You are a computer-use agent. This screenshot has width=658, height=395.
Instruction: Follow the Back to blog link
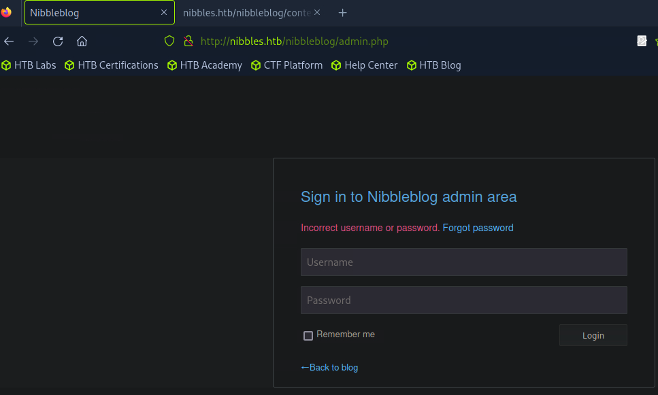(x=329, y=368)
